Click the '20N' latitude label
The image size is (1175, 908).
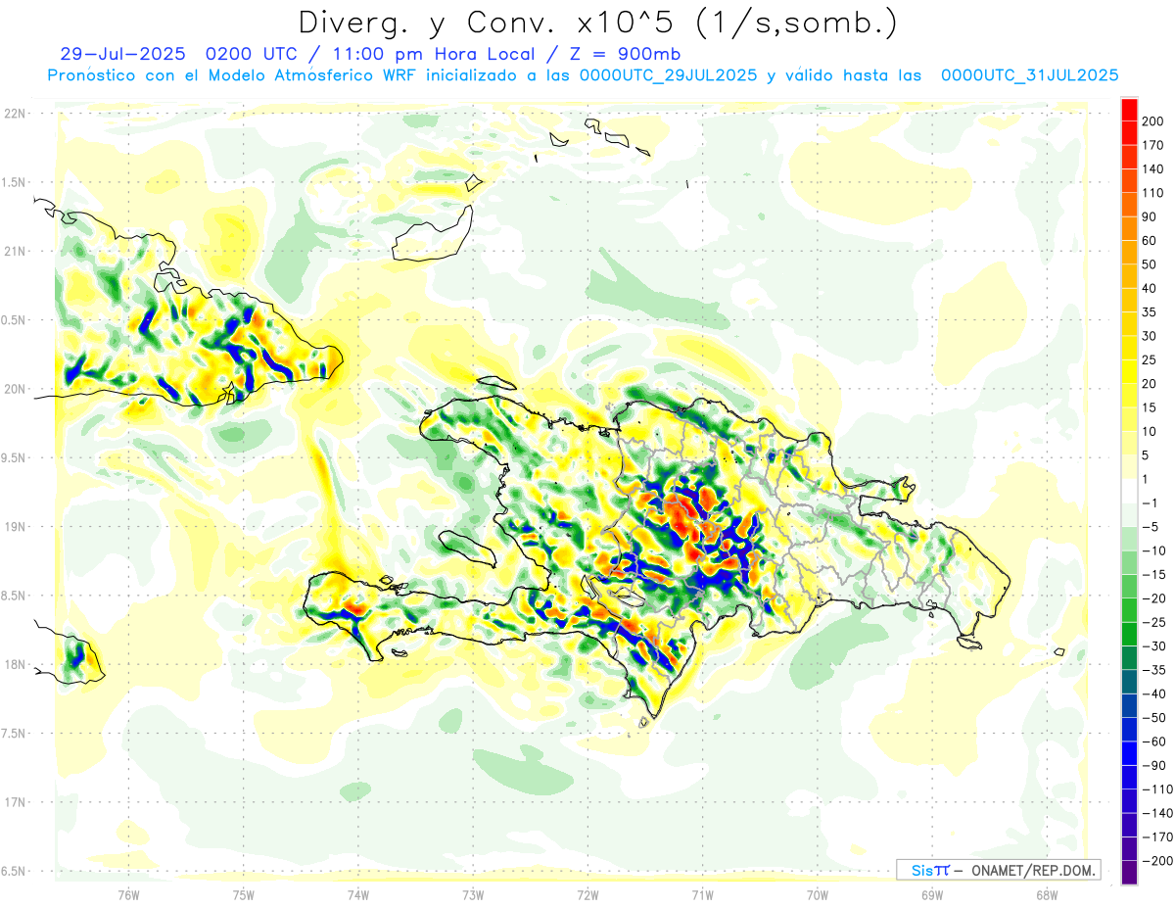tap(15, 389)
